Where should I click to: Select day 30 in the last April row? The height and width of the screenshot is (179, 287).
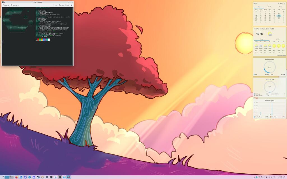click(270, 20)
